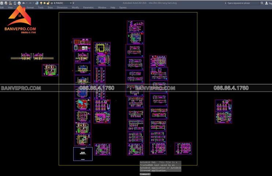The image size is (272, 176).
Task: Click the Plot printer icon
Action: click(x=19, y=3)
